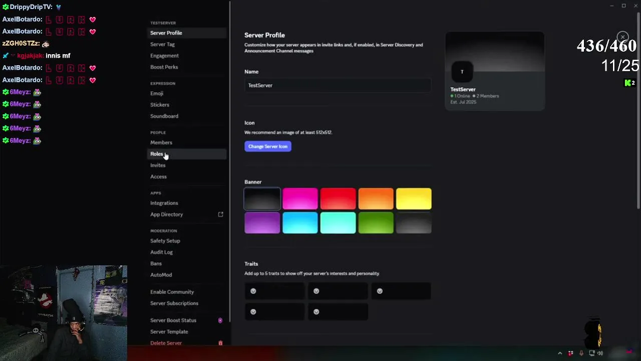Open Safety Setup under Moderation
The image size is (641, 361).
pos(188,241)
